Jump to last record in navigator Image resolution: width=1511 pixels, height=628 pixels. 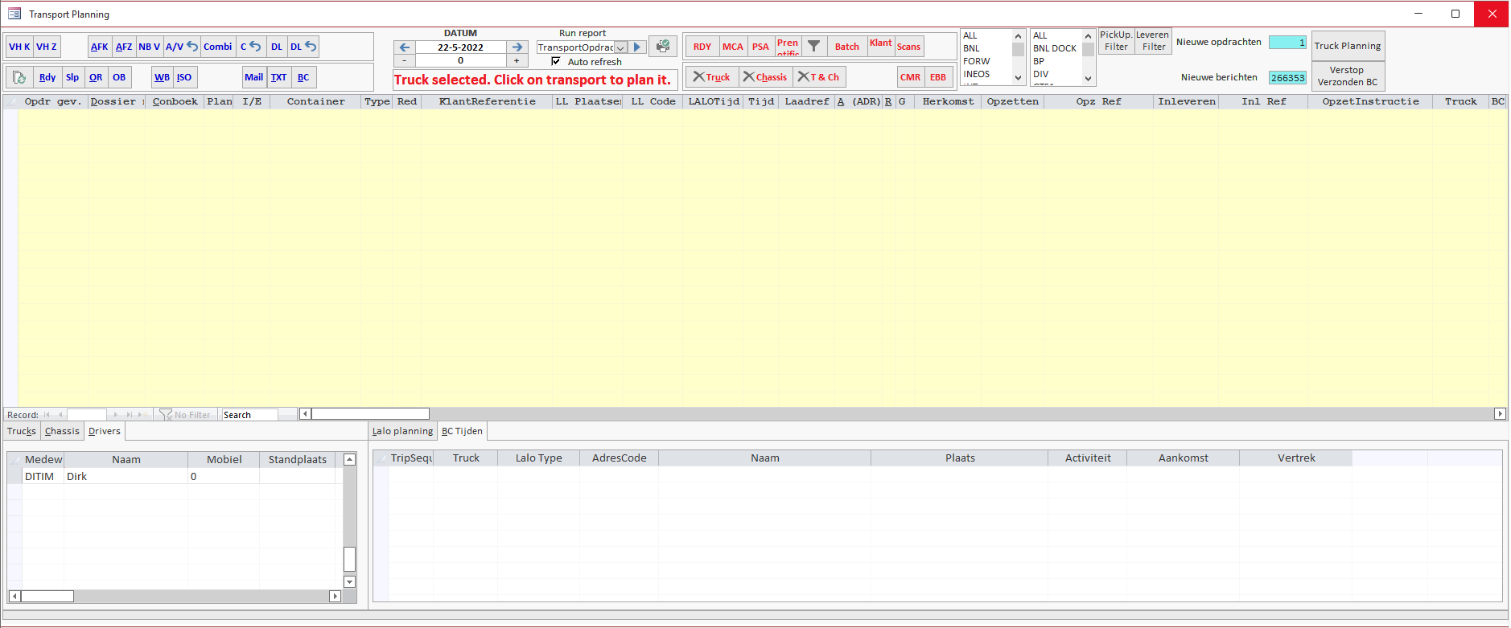coord(129,415)
